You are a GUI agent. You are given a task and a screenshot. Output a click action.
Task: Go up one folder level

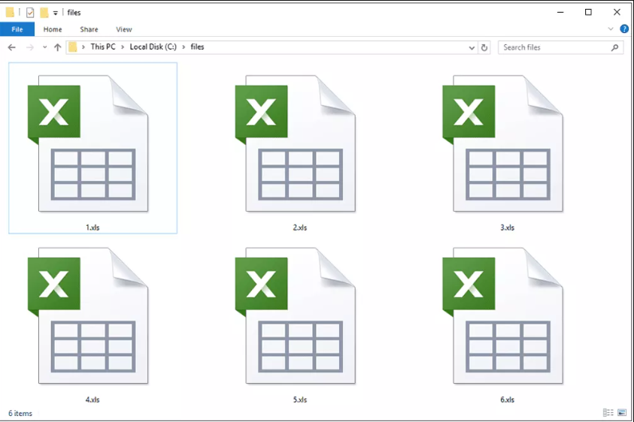(x=57, y=47)
